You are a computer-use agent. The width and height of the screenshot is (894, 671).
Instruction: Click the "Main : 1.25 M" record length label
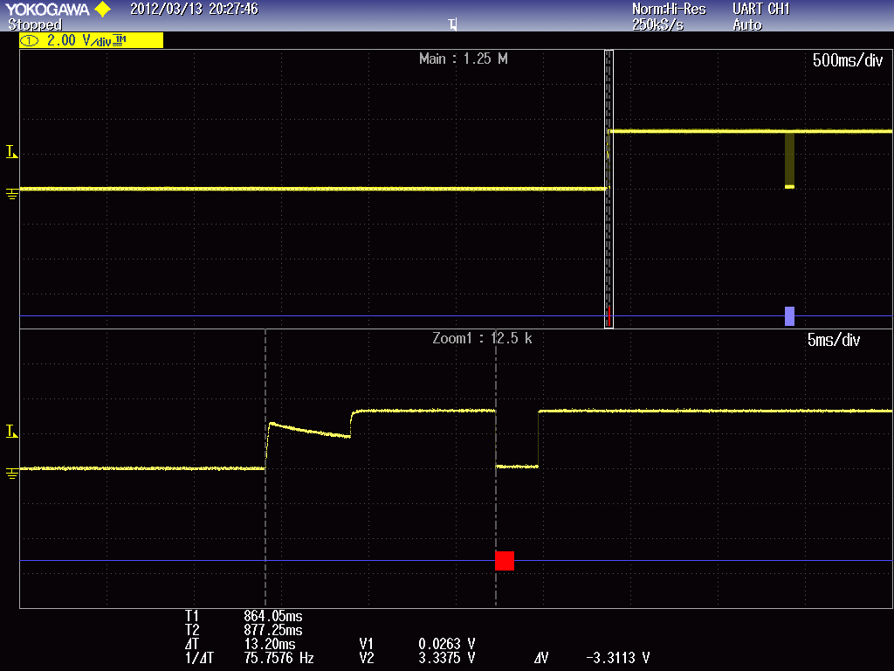coord(463,59)
